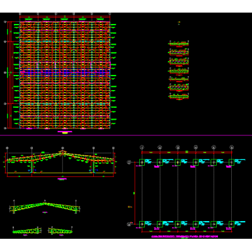
Task: Select the bottommost truss detail in the right column
Action: [x=179, y=96]
